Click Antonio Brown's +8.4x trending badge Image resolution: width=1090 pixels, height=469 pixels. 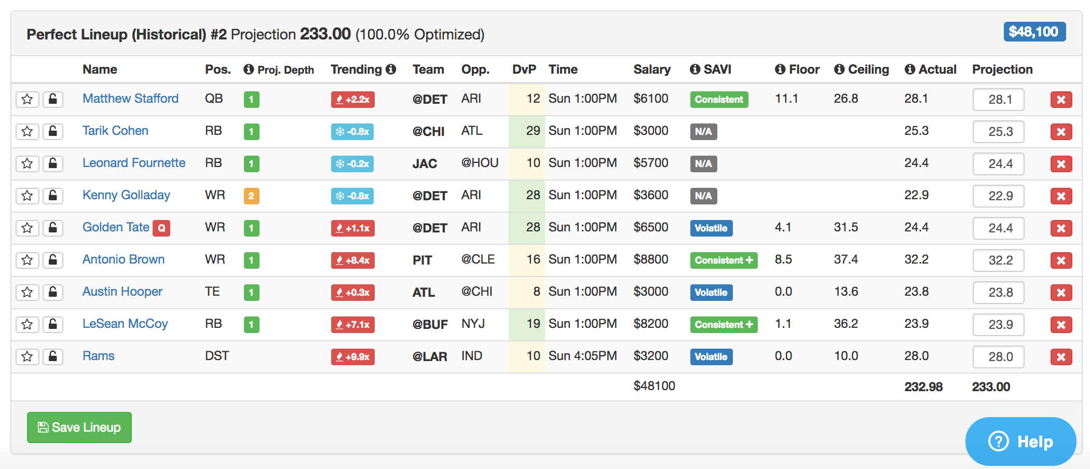[x=353, y=260]
